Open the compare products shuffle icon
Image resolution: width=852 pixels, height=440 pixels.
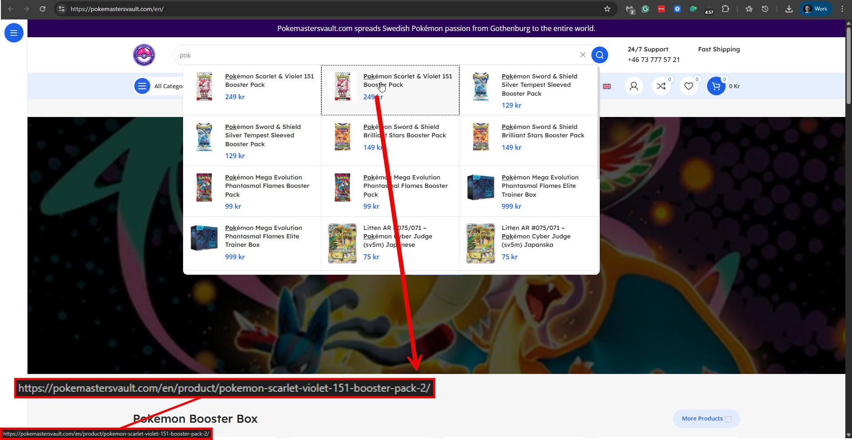pos(661,86)
